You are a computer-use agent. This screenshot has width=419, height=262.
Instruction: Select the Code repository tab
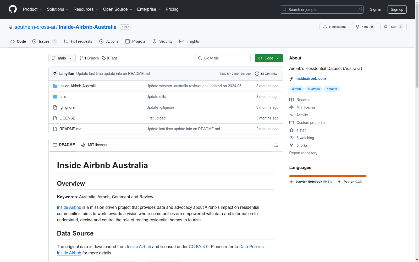click(18, 41)
